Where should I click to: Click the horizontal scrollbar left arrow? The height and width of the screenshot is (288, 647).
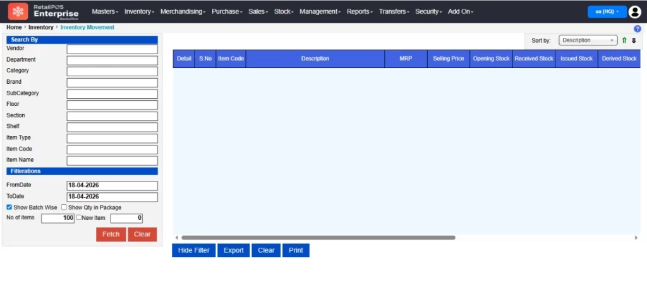pos(177,238)
